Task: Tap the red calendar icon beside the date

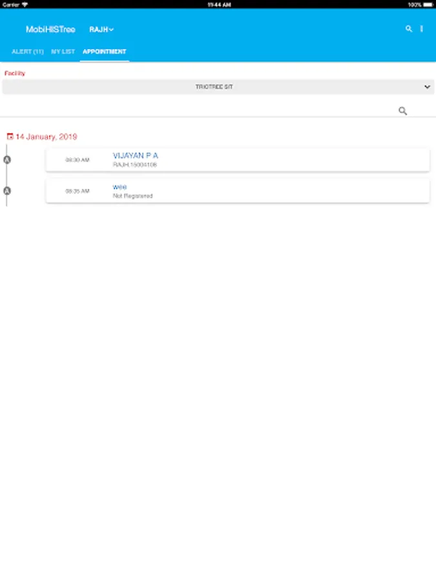Action: click(10, 136)
